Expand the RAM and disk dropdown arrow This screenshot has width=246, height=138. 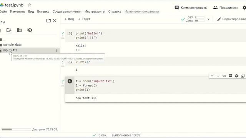point(208,19)
